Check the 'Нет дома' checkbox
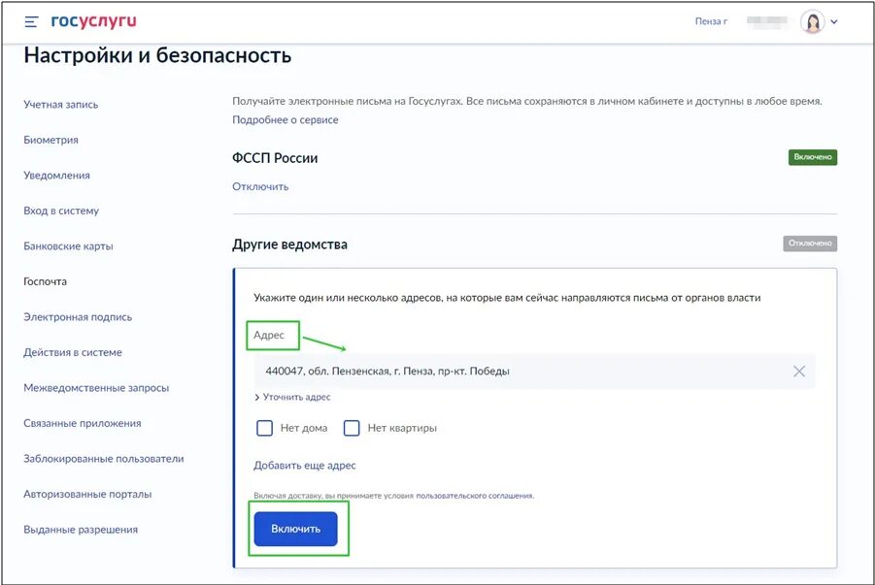875x585 pixels. point(264,428)
